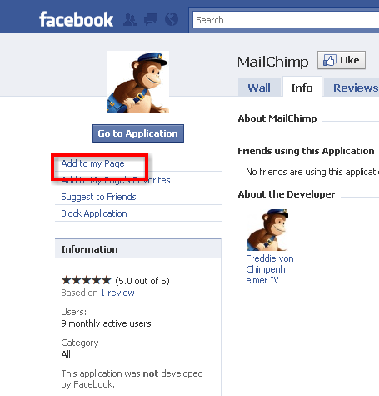This screenshot has width=379, height=396.
Task: Click the Information box header
Action: (x=138, y=249)
